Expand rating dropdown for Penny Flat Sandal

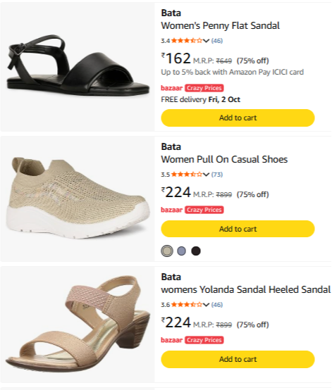pos(206,41)
